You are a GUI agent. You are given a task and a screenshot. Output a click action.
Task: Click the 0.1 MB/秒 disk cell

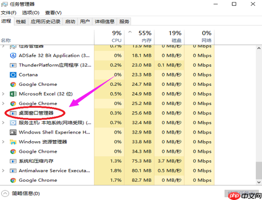click(169, 65)
